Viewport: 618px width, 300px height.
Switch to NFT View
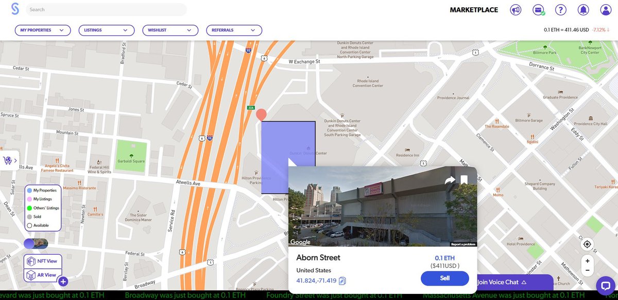click(x=43, y=261)
